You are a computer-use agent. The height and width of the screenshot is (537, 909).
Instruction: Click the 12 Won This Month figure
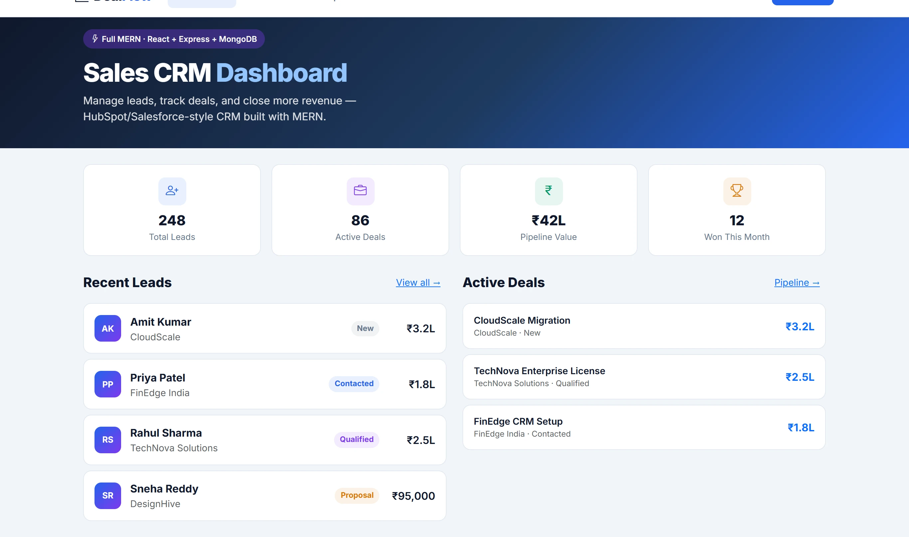pyautogui.click(x=737, y=220)
